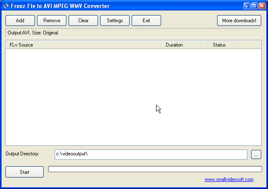Click the 'Output:AVI, Size: Original' status text
This screenshot has height=189, width=268.
pos(33,33)
